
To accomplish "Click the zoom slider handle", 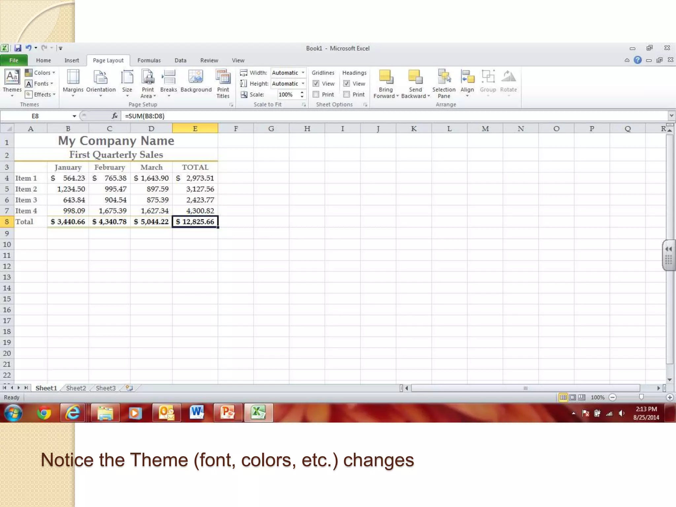I will [641, 397].
